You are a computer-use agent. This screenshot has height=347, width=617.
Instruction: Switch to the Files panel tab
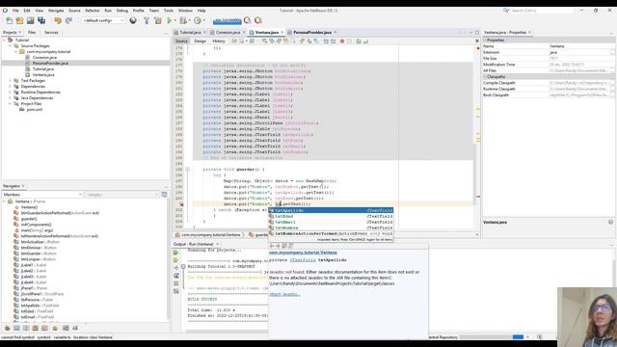(32, 32)
